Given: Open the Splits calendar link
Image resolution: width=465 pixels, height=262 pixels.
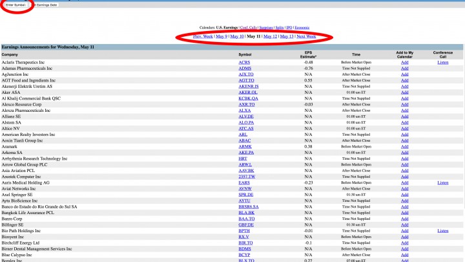Looking at the screenshot, I should (x=280, y=28).
